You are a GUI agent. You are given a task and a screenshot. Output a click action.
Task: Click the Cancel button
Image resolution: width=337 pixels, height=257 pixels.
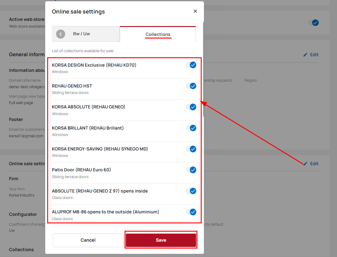coord(88,240)
